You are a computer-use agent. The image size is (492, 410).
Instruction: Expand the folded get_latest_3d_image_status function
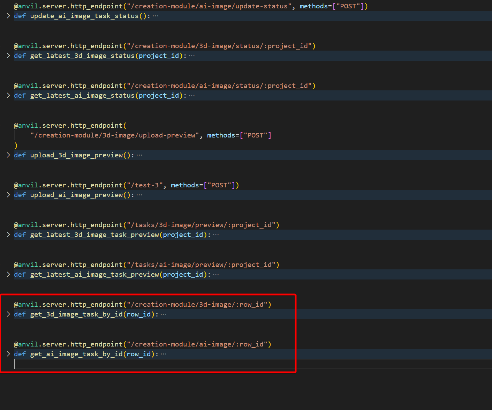8,55
